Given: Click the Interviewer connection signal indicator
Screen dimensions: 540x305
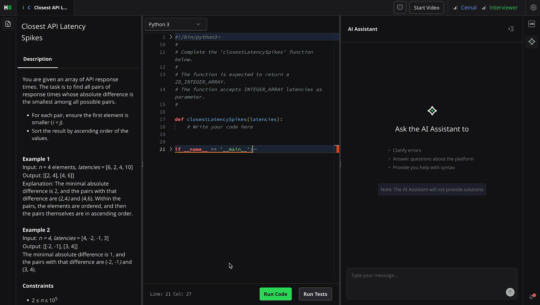Looking at the screenshot, I should 484,8.
